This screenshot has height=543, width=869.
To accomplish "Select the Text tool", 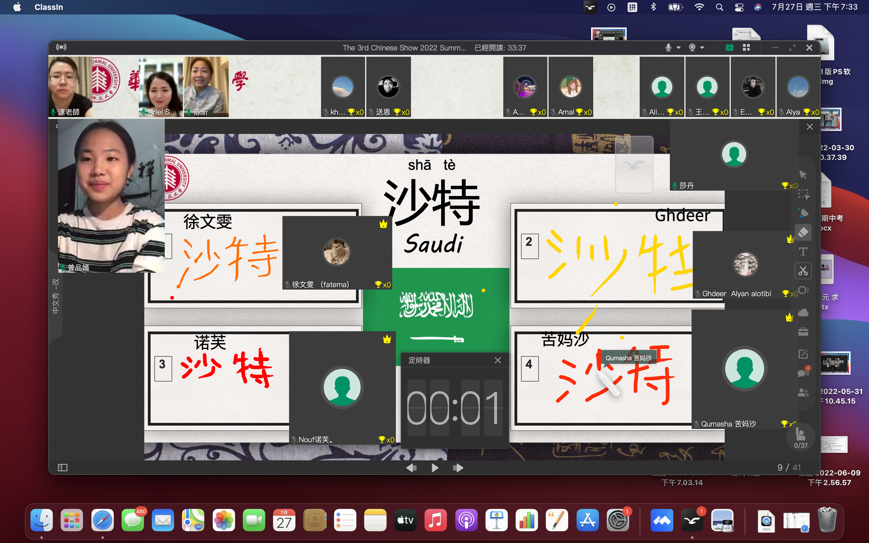I will coord(803,252).
